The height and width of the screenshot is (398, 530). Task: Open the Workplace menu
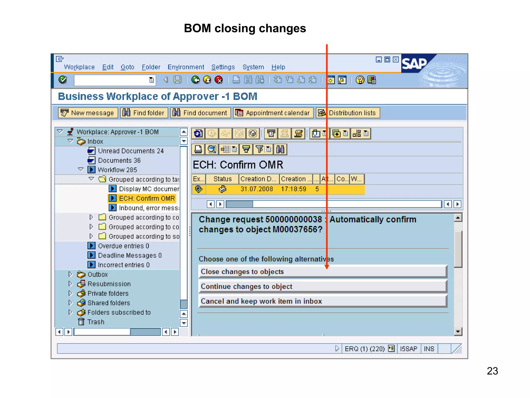79,67
